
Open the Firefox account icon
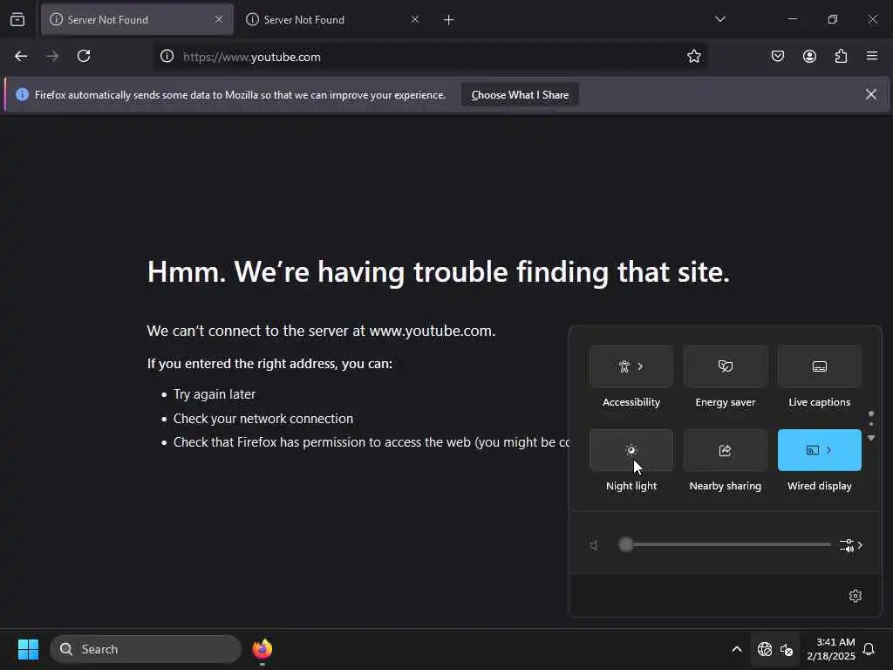(x=809, y=56)
